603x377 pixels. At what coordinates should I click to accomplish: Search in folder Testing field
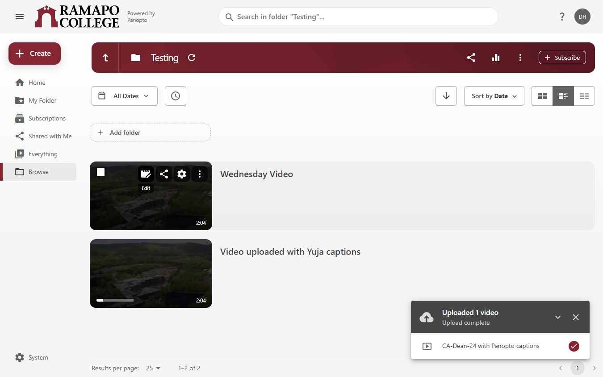(358, 17)
